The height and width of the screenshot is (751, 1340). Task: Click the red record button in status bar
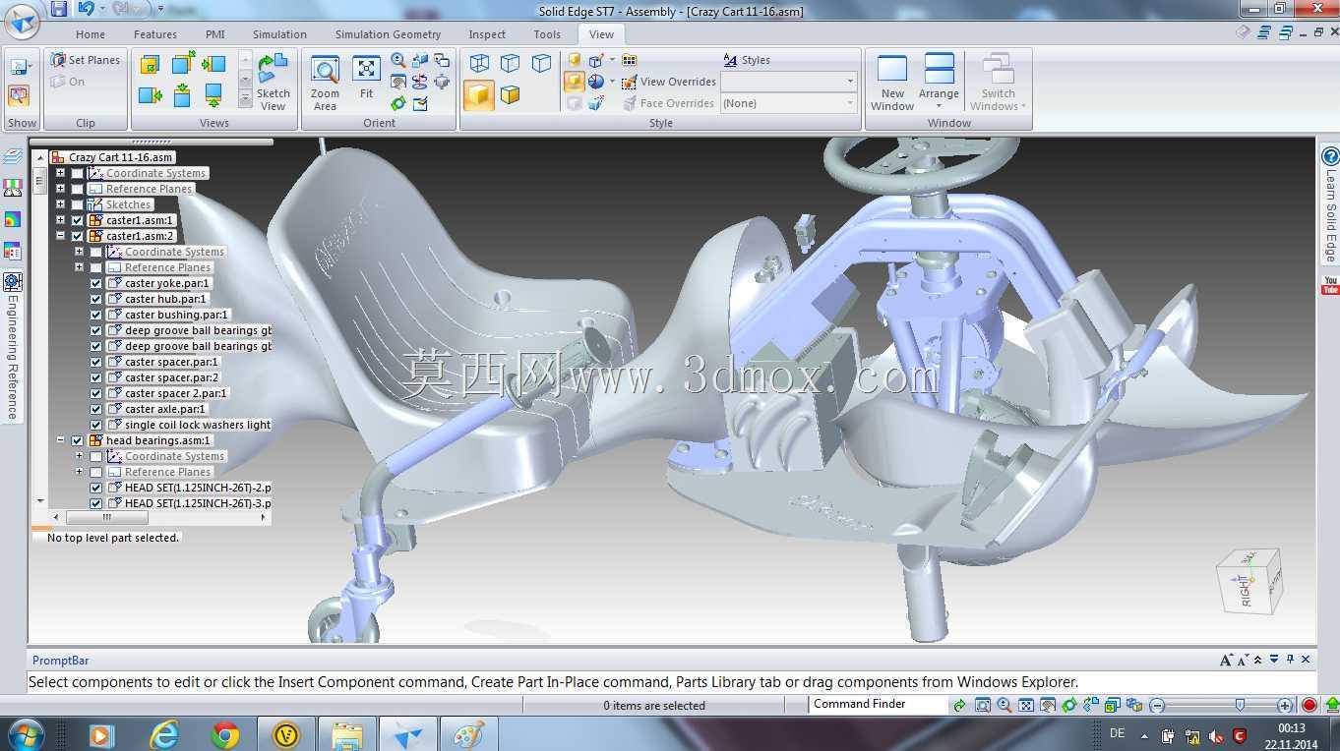[1310, 705]
